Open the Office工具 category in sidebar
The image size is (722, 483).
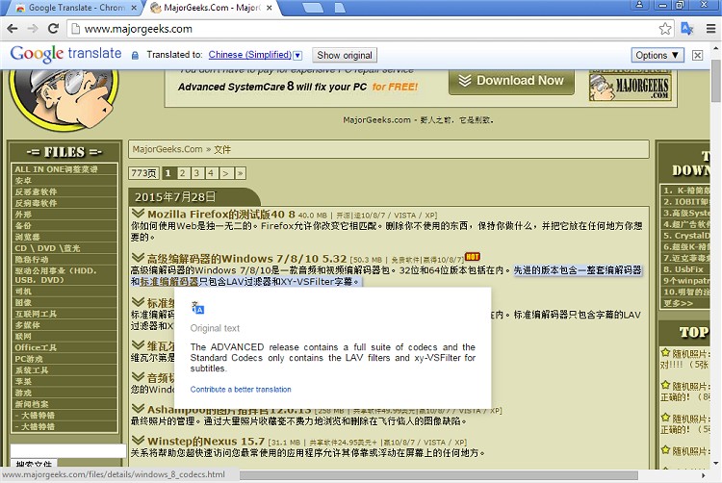[64, 347]
